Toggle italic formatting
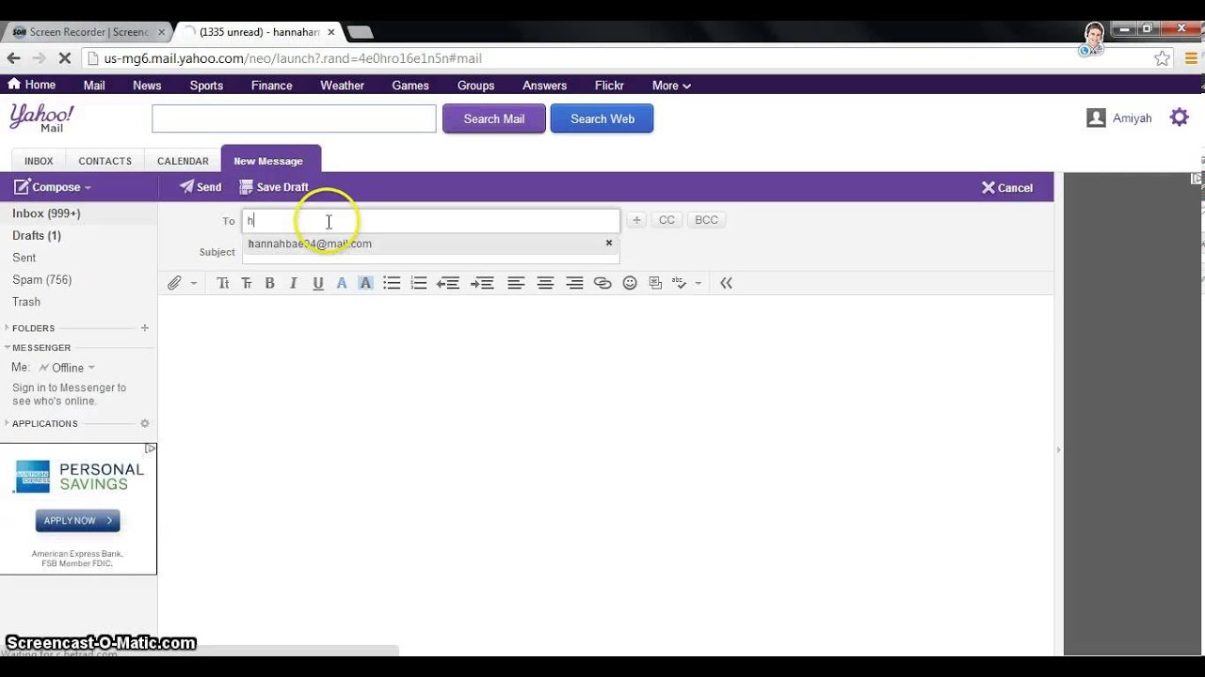 293,283
